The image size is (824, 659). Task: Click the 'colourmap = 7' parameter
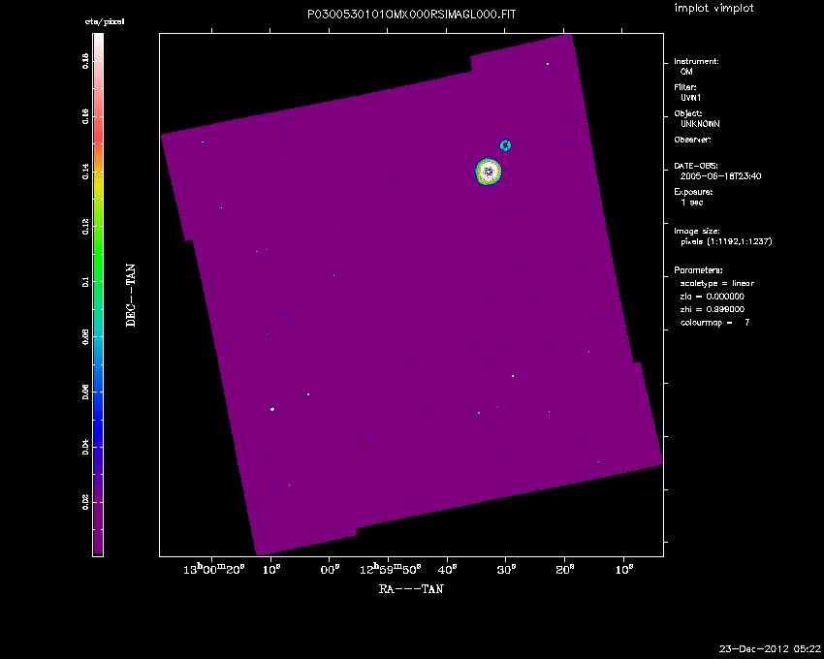[x=714, y=323]
